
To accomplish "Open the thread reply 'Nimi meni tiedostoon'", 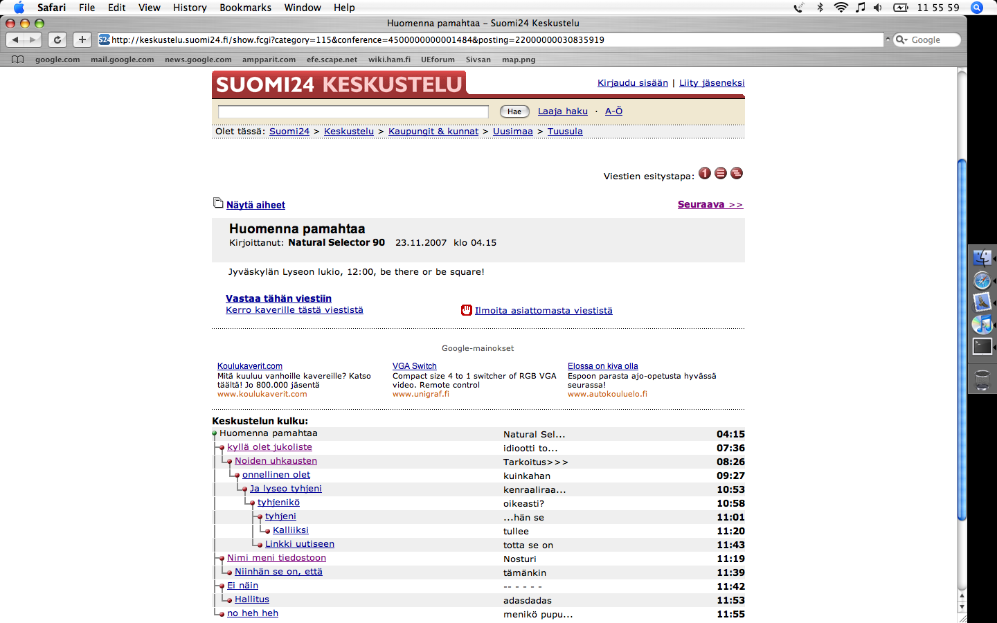I will tap(276, 558).
